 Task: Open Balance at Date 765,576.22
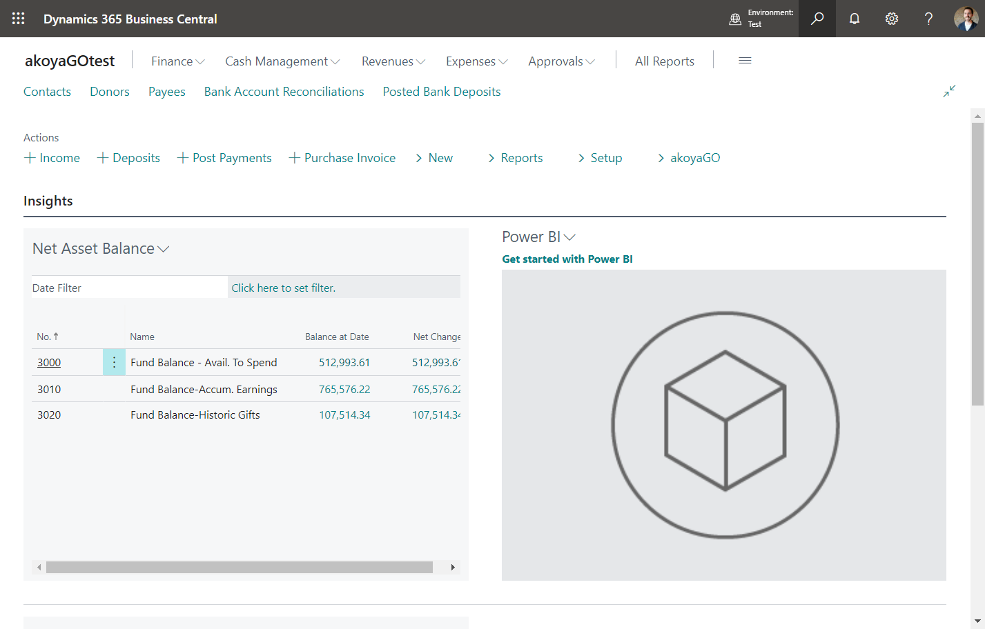point(344,390)
